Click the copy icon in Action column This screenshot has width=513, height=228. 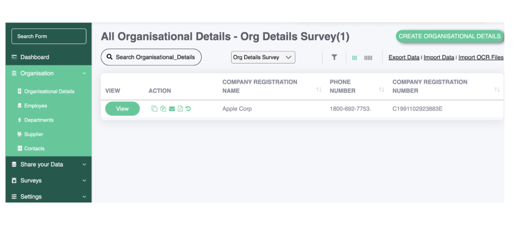point(154,109)
